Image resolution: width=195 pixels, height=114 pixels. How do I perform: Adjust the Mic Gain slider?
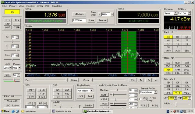coord(118,90)
